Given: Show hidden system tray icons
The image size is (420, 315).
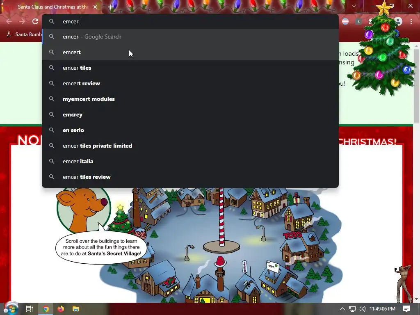Looking at the screenshot, I should point(342,309).
